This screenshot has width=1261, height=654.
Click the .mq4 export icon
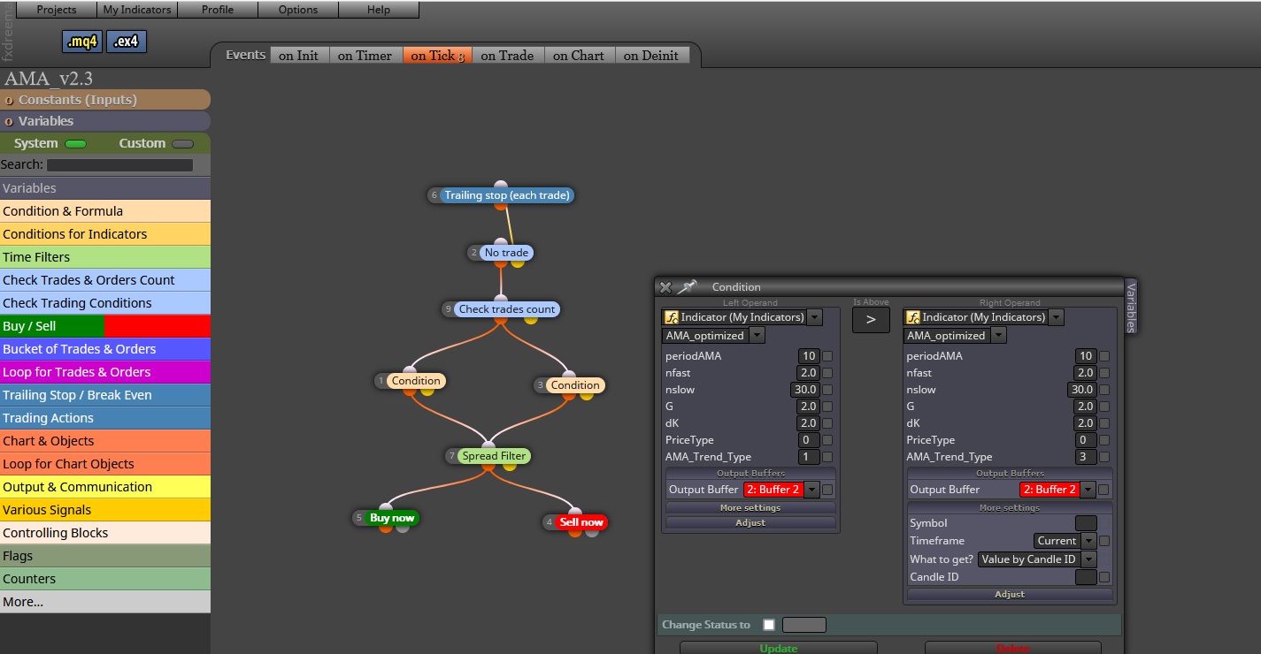(x=83, y=42)
